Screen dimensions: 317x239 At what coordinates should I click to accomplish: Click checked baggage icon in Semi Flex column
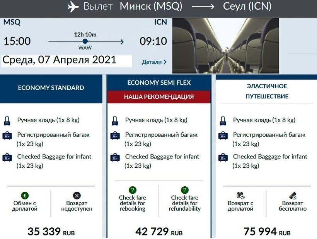(115, 136)
